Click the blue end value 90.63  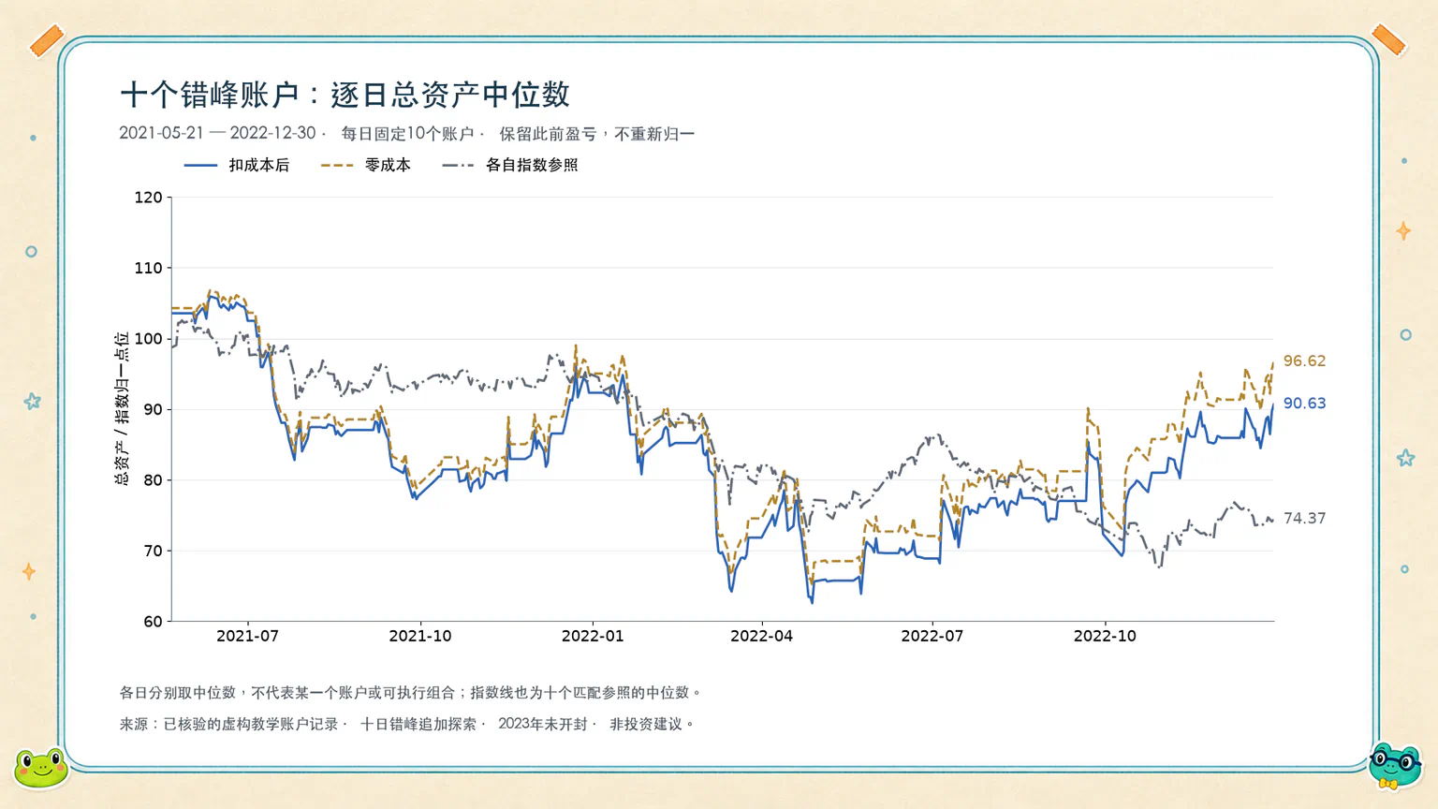[1304, 404]
